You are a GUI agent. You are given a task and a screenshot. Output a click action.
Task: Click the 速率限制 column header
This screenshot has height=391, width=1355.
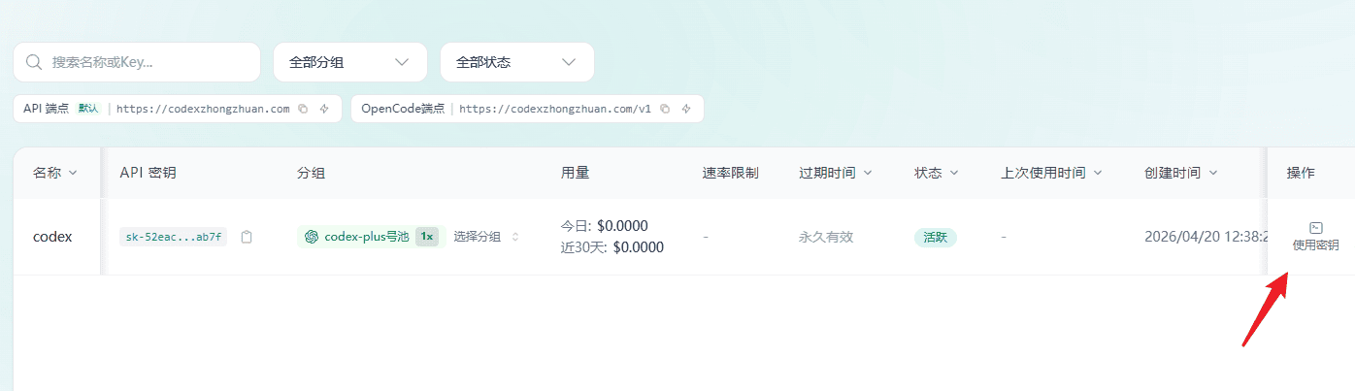pos(730,173)
